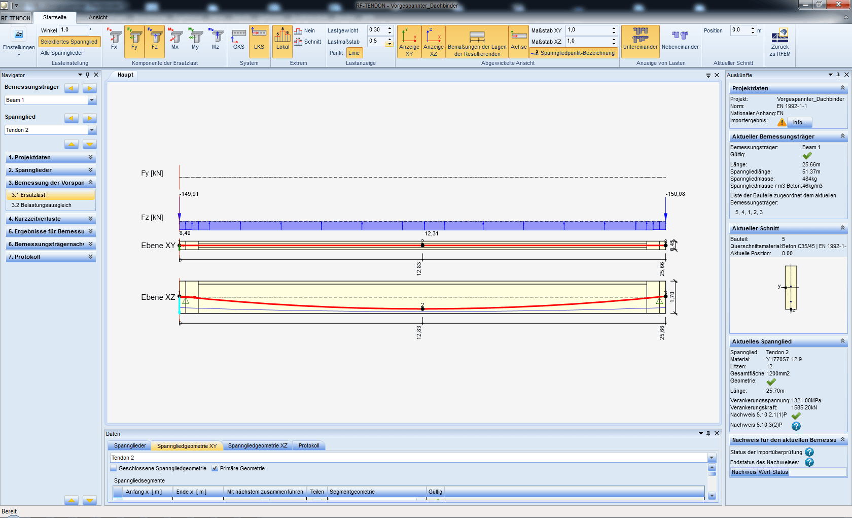
Task: Switch to the Ansicht ribbon tab
Action: coord(98,17)
